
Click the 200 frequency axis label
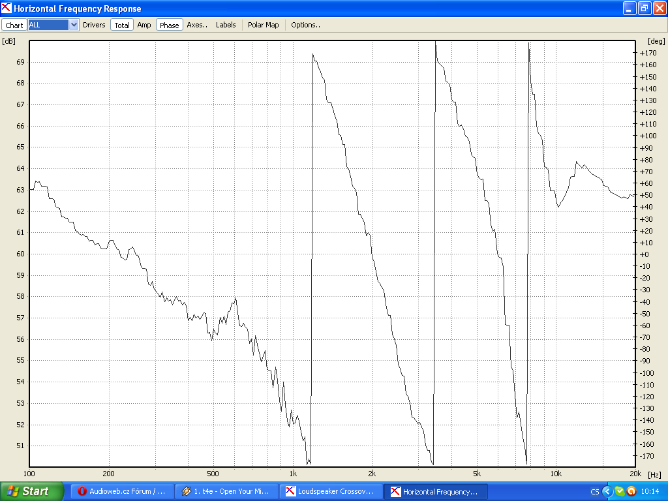pos(109,474)
